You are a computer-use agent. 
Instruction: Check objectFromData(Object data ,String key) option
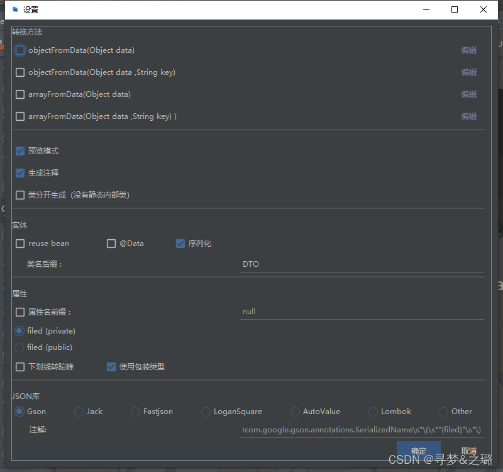click(20, 72)
